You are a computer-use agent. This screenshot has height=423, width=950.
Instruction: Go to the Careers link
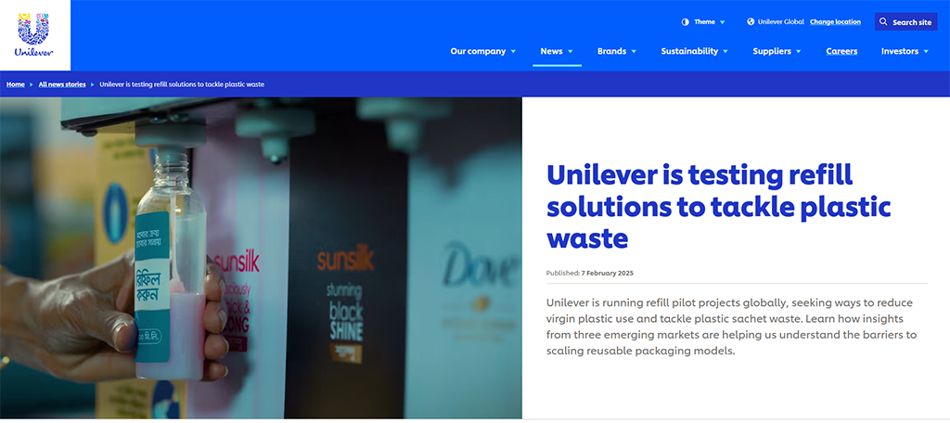pos(841,52)
